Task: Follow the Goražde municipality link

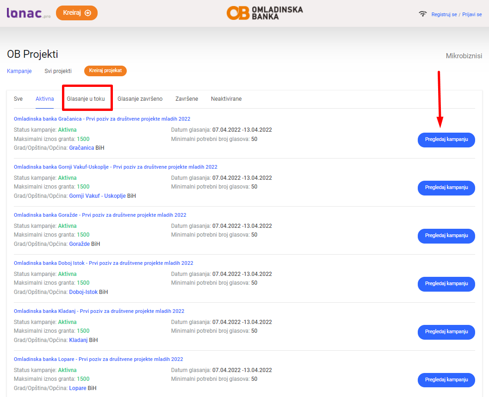Action: [x=79, y=244]
